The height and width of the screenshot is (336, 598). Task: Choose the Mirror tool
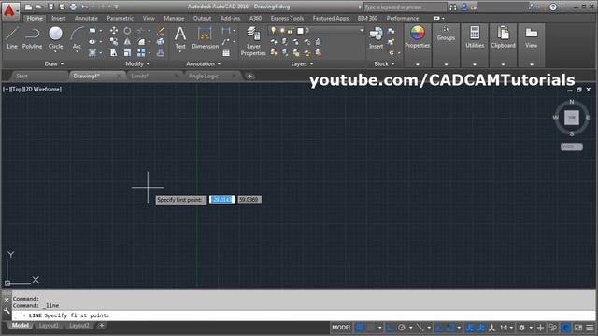(127, 41)
